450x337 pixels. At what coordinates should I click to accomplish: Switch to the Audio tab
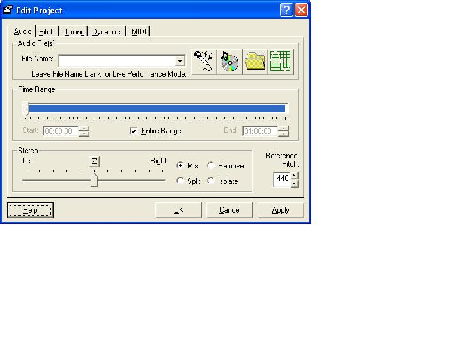tap(22, 31)
